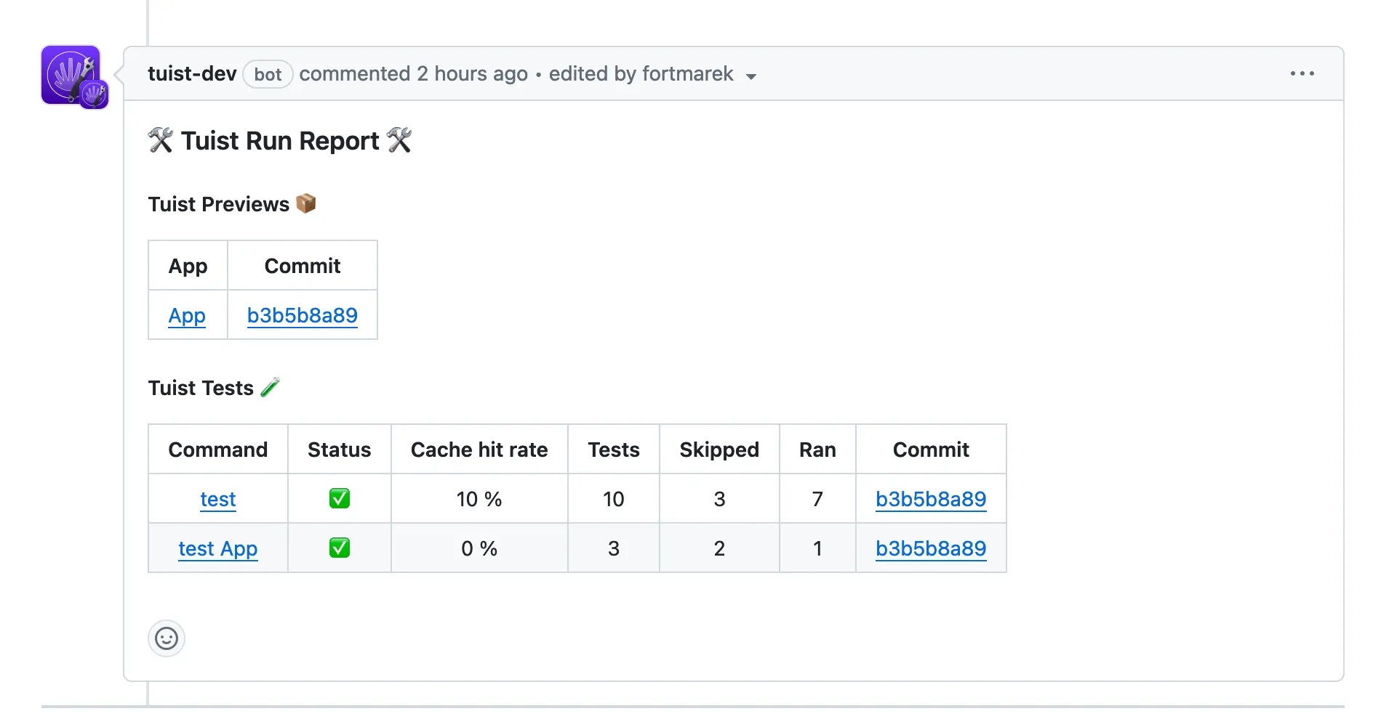Image resolution: width=1373 pixels, height=719 pixels.
Task: Click the hammer and wrench emoji in report title
Action: [x=161, y=139]
